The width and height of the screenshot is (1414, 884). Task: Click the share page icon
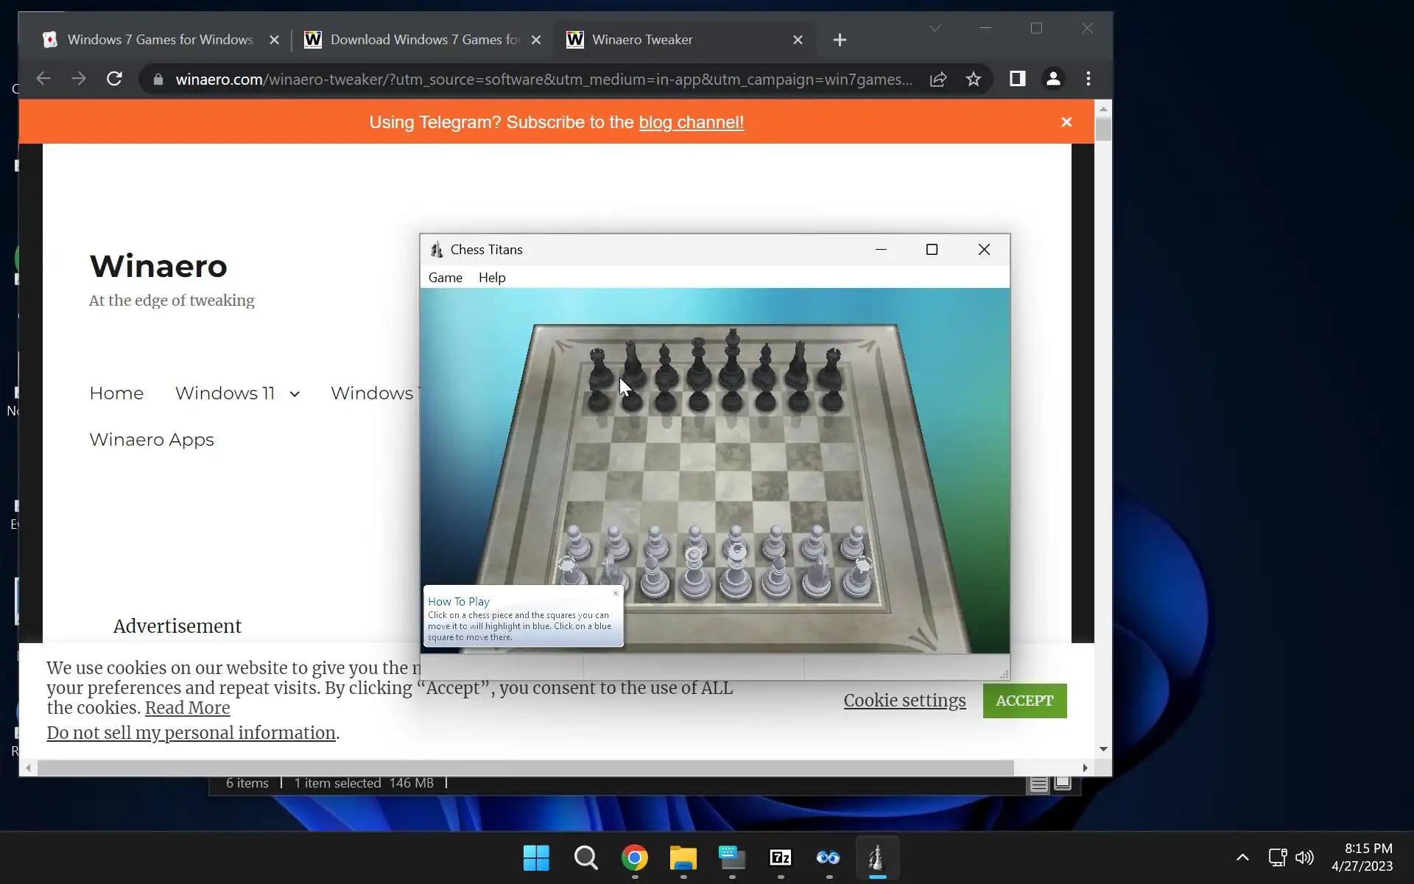938,79
